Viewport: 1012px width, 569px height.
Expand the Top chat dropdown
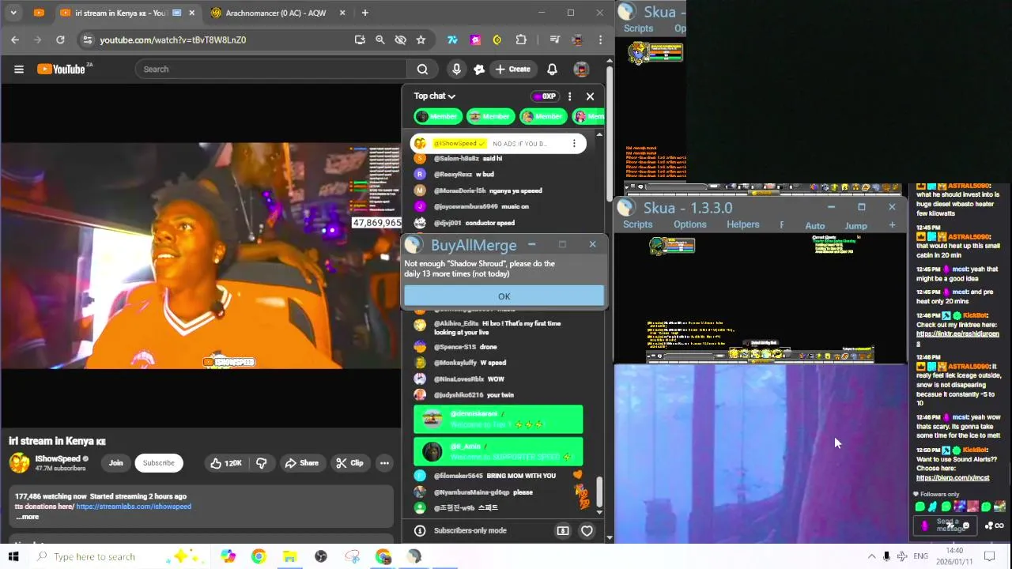point(435,96)
